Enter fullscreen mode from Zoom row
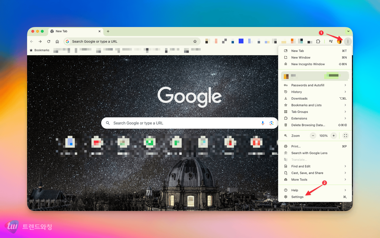The height and width of the screenshot is (238, 380). (345, 136)
